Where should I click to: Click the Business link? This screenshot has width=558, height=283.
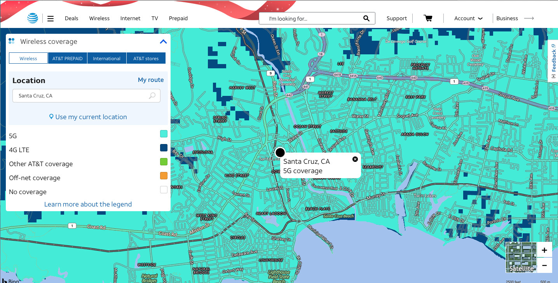(x=507, y=18)
